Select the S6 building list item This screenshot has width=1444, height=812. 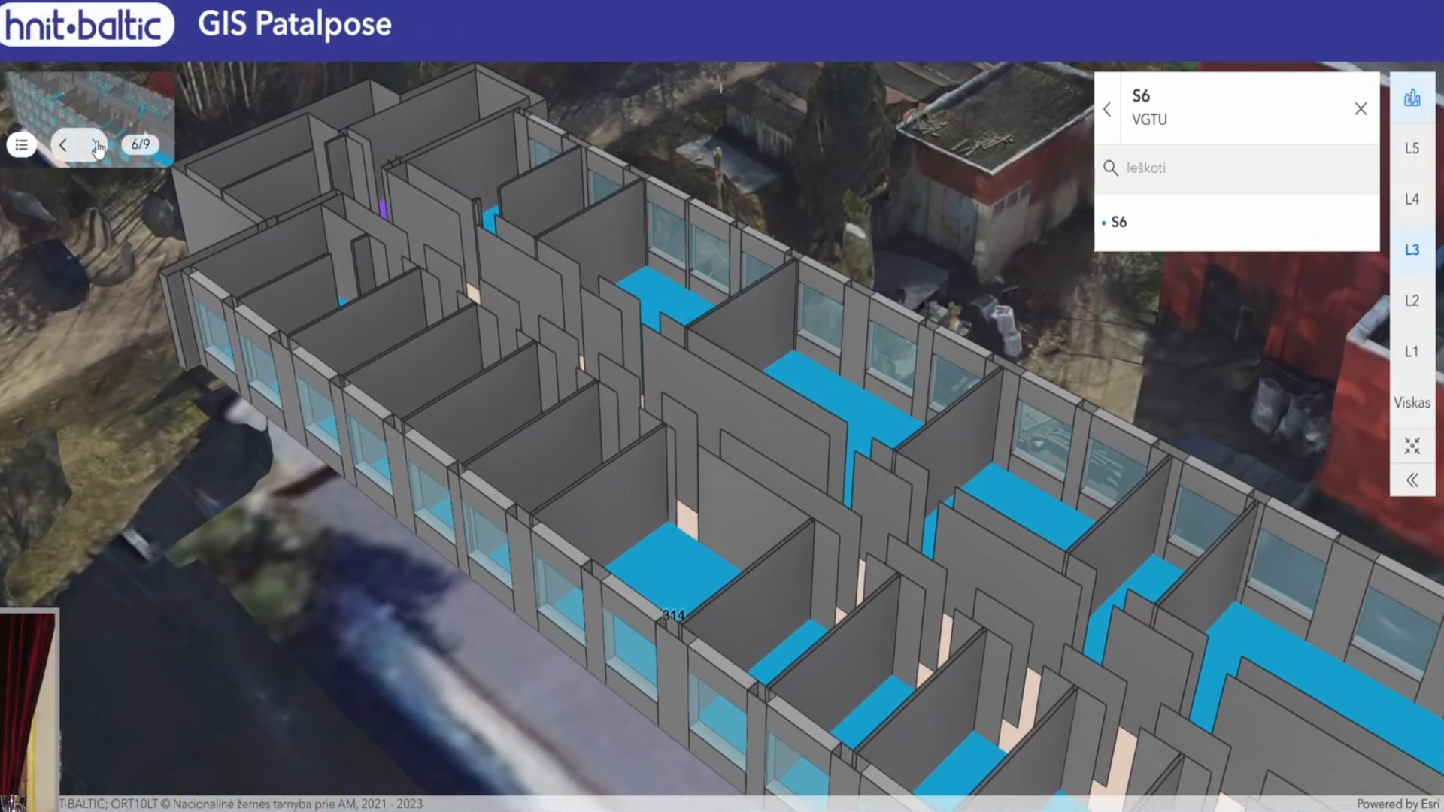(1119, 223)
